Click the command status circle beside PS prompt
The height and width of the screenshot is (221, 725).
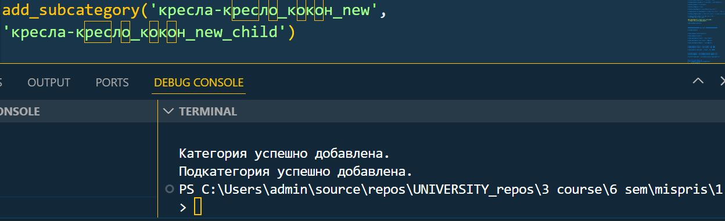[169, 189]
